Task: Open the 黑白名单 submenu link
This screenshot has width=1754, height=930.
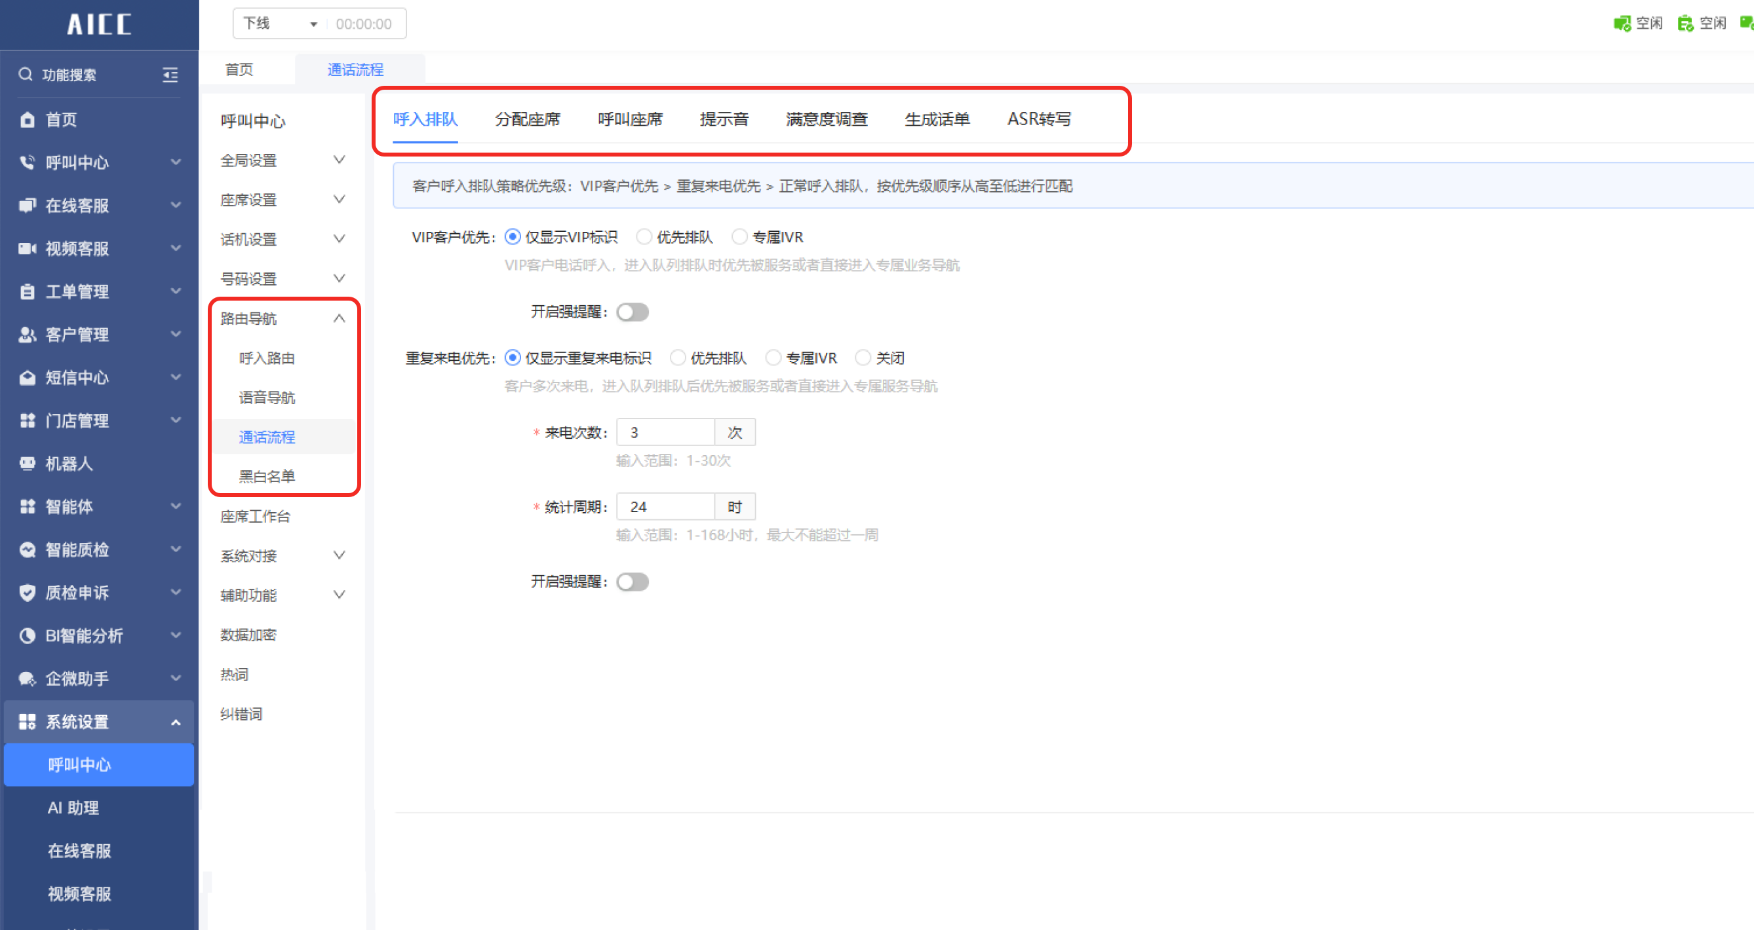Action: [x=267, y=476]
